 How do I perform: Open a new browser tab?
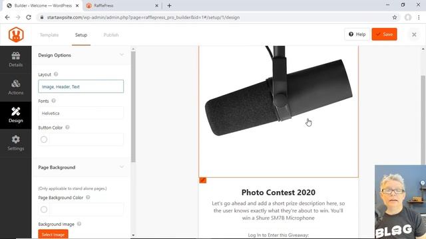point(169,5)
